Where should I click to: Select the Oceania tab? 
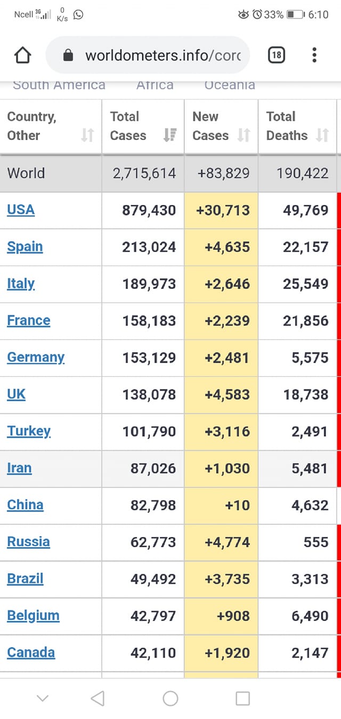click(x=230, y=85)
